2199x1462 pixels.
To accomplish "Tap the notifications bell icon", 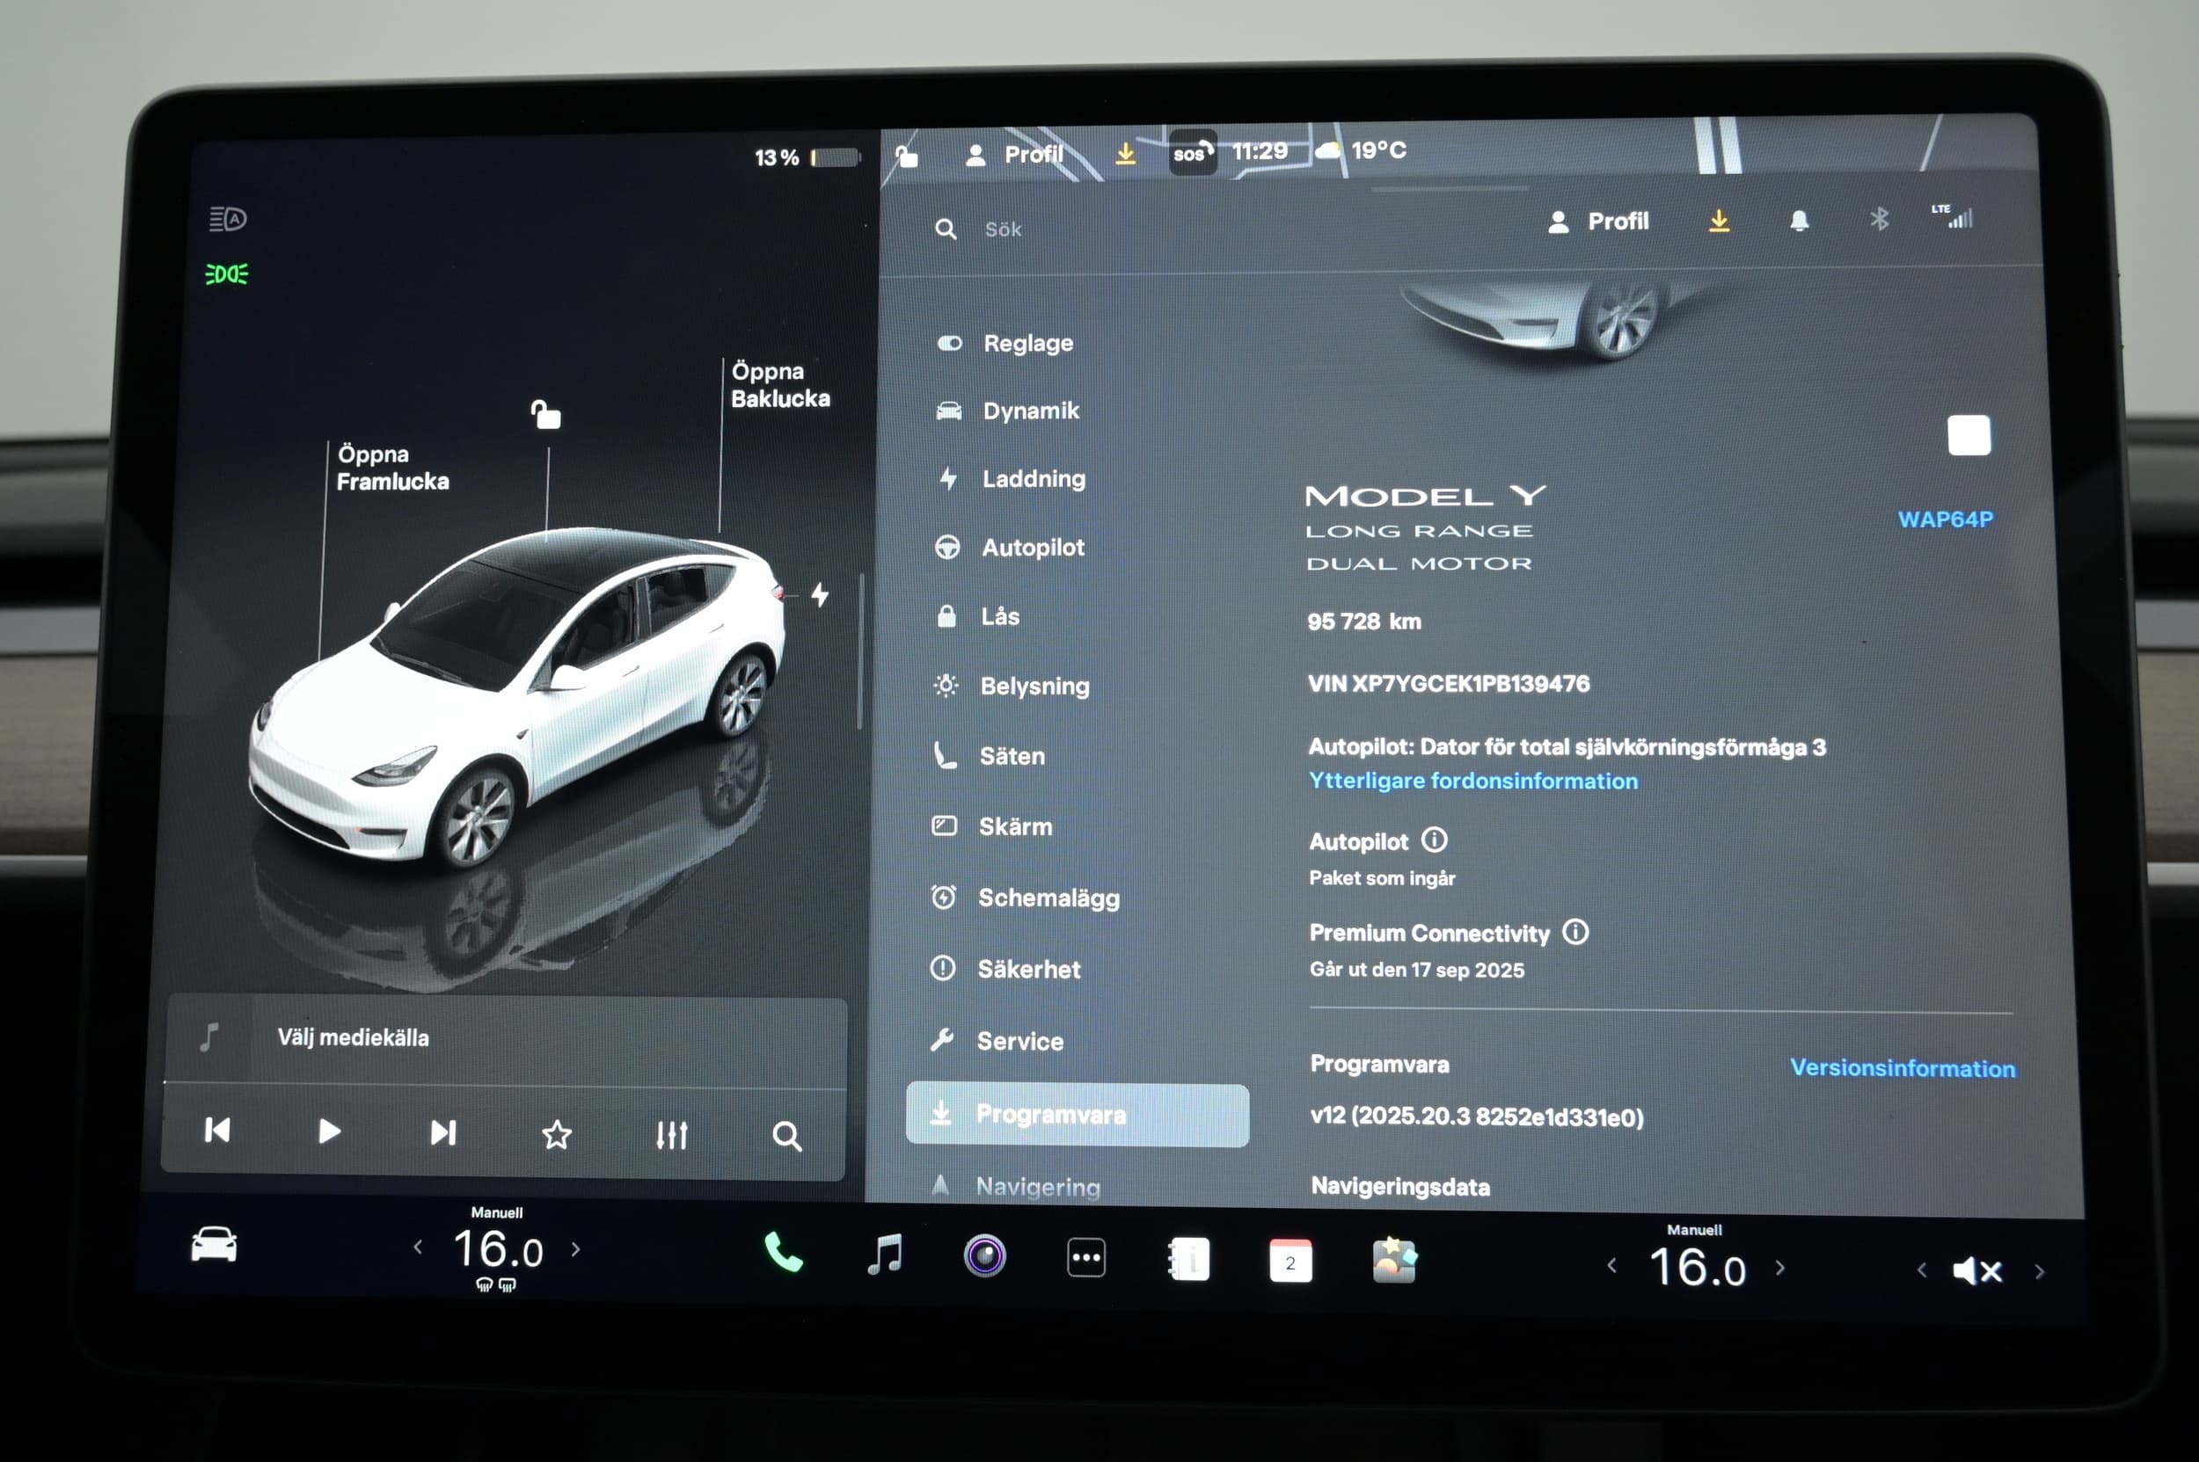I will click(1799, 221).
